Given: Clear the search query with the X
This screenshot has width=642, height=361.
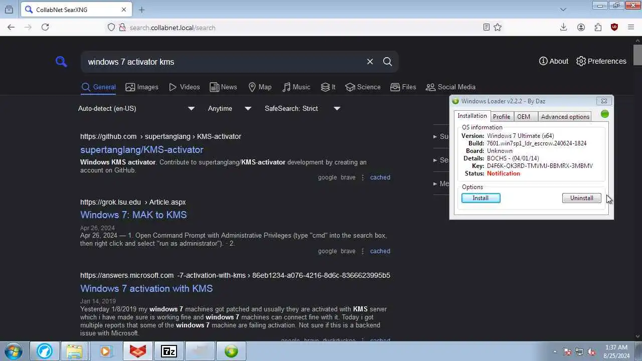Looking at the screenshot, I should (x=370, y=62).
